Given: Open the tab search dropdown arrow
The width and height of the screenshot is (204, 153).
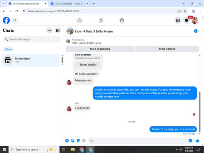Looking at the screenshot, I should coord(4,4).
